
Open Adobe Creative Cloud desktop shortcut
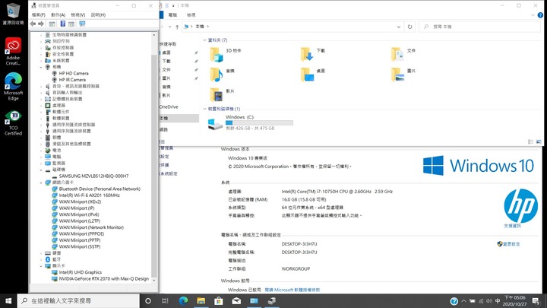point(13,52)
